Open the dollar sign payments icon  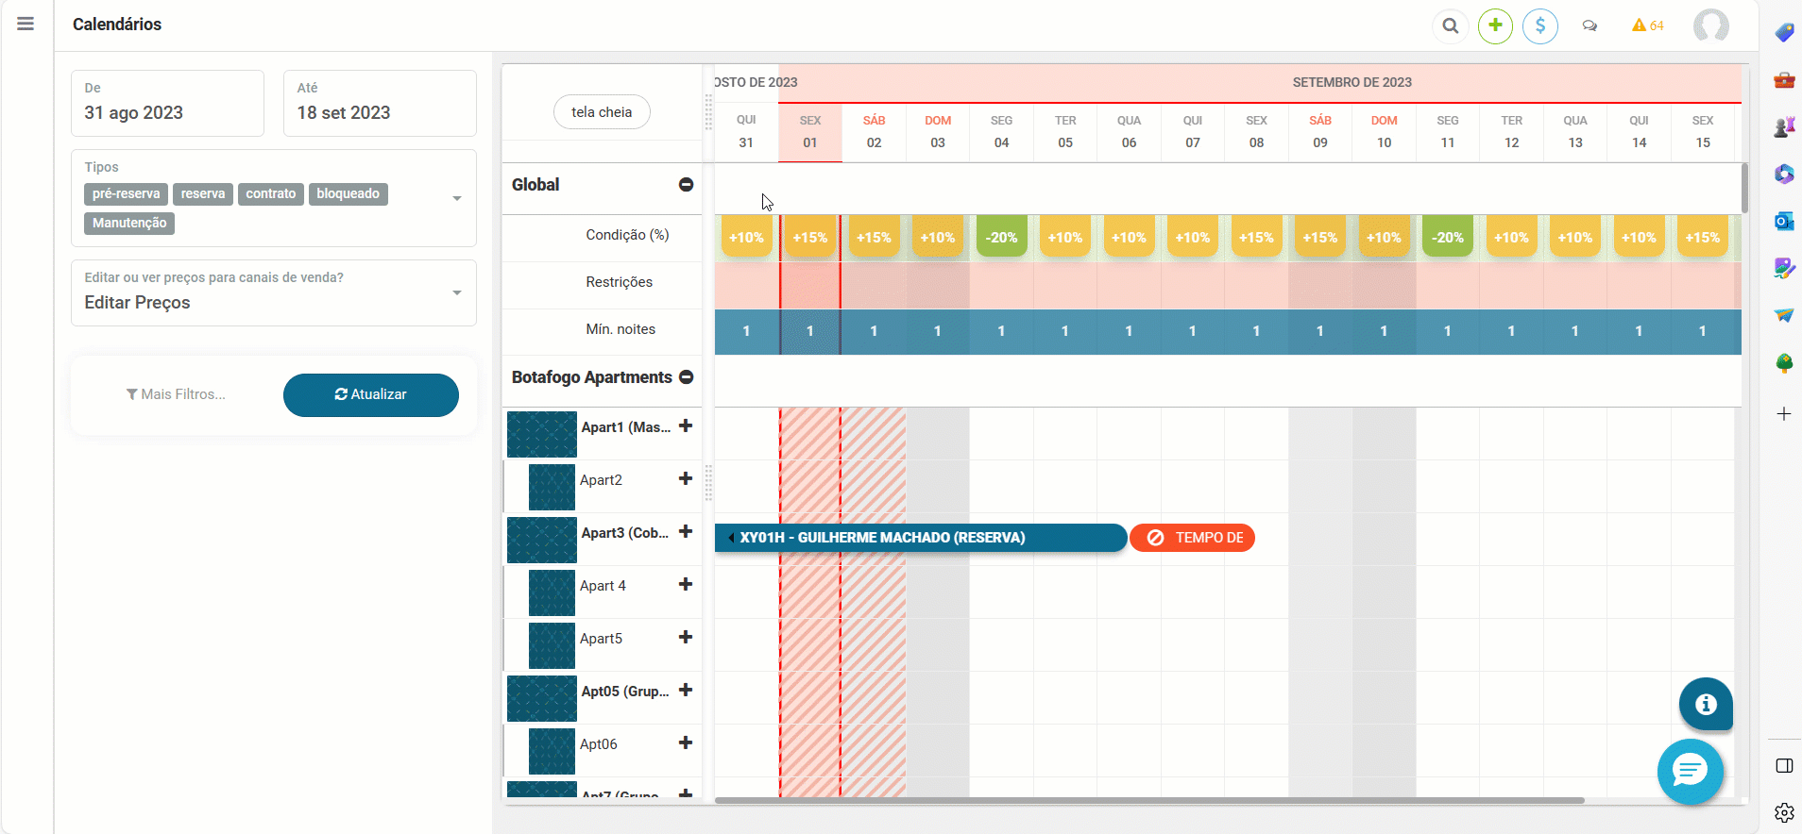pos(1540,25)
